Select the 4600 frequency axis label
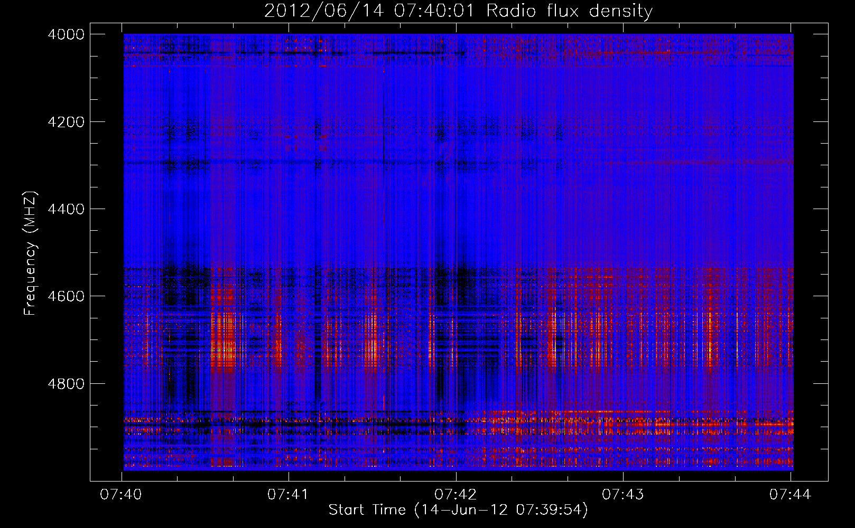 [x=66, y=296]
